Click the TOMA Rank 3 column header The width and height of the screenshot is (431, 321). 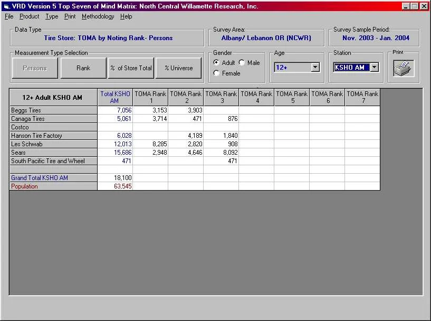point(221,97)
